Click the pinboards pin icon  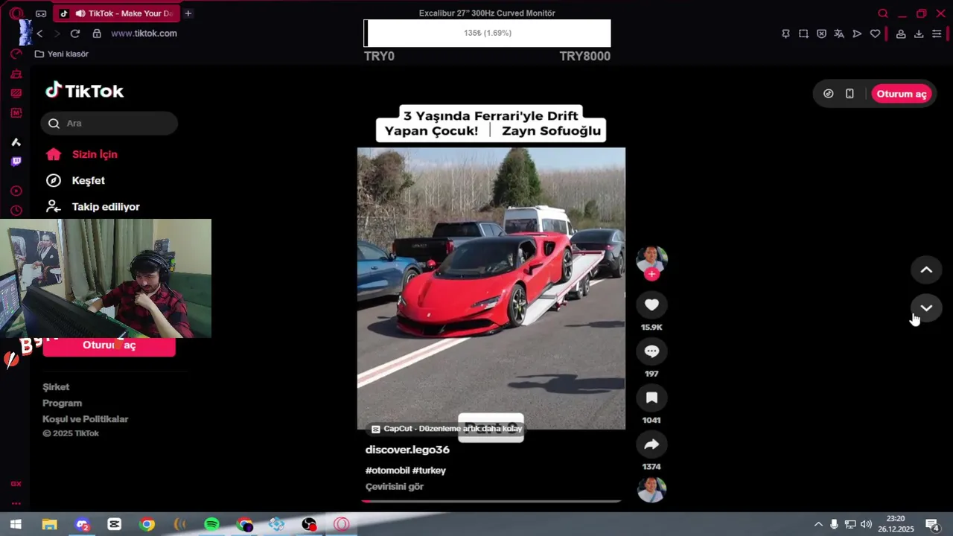pos(785,33)
